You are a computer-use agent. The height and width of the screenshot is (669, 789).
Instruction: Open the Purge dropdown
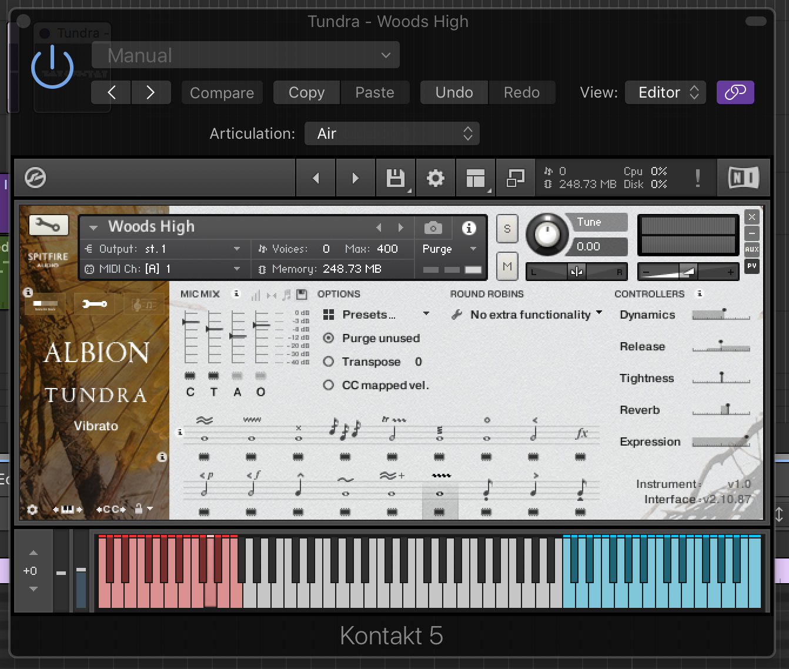pos(450,249)
